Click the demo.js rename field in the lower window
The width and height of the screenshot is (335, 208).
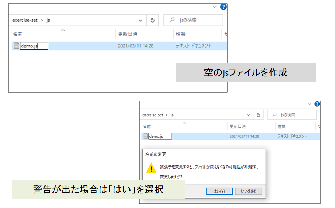160,136
